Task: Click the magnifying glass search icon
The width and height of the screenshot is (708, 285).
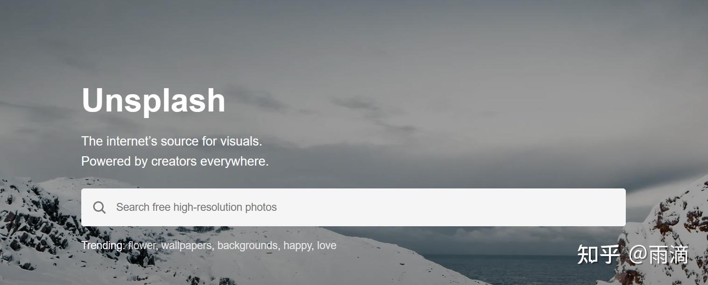Action: (99, 207)
